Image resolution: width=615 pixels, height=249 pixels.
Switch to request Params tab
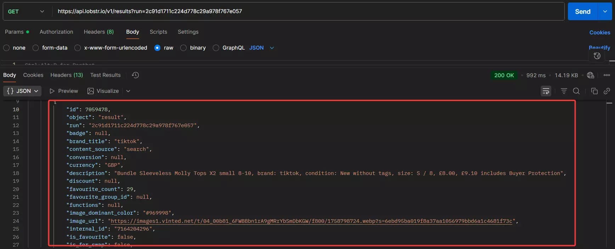pos(17,32)
